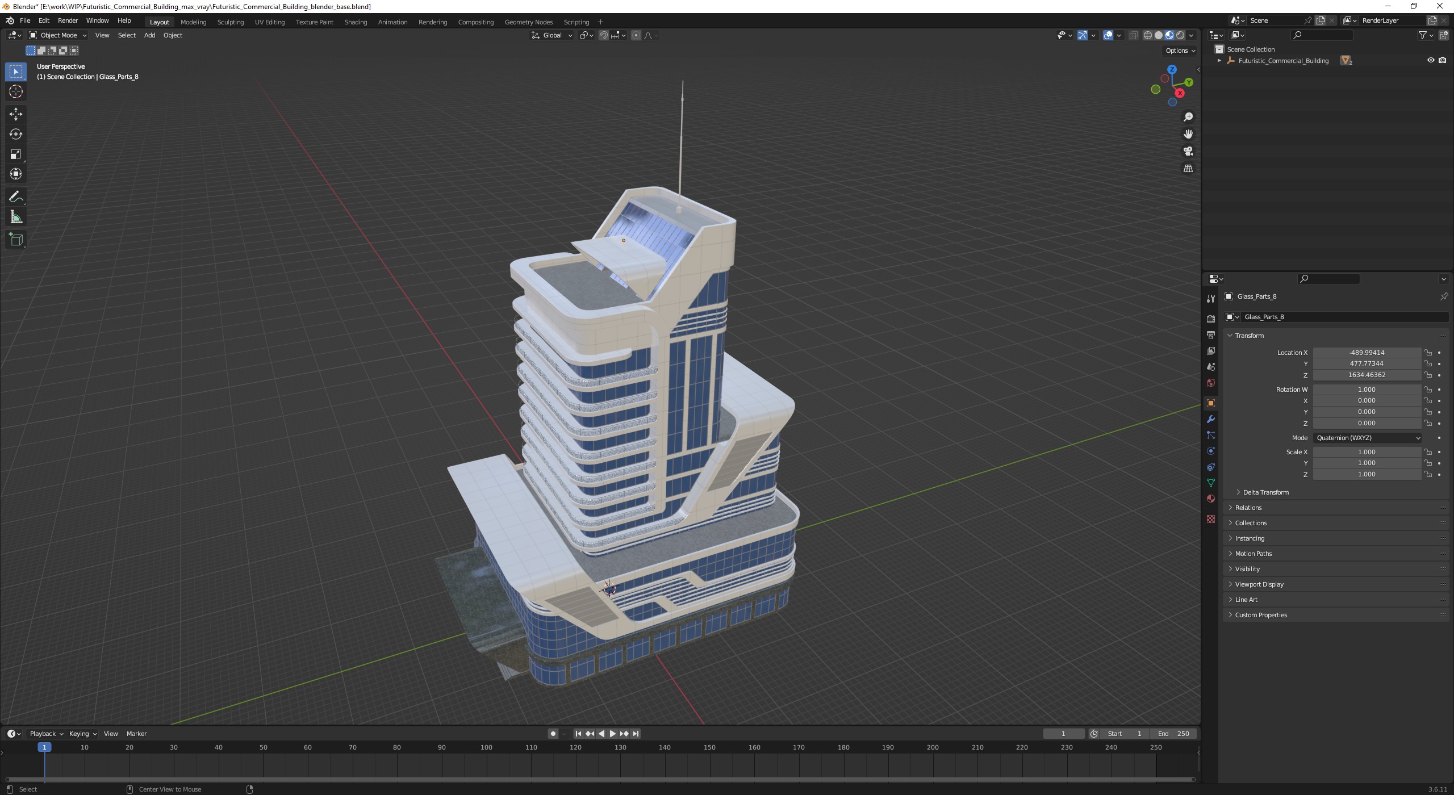Toggle X-ray mode in viewport header
Image resolution: width=1454 pixels, height=795 pixels.
click(x=1133, y=35)
